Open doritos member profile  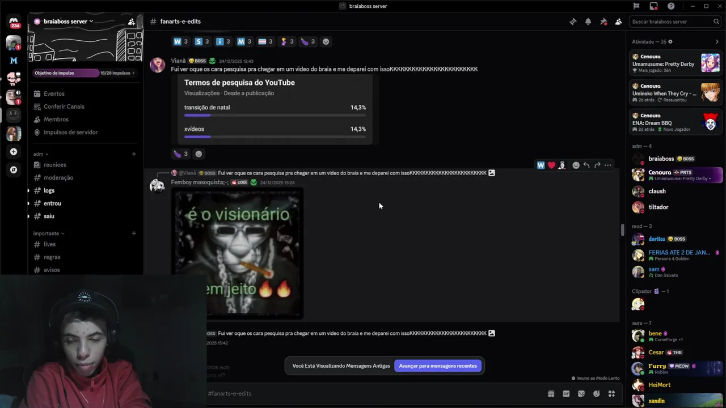pos(676,239)
